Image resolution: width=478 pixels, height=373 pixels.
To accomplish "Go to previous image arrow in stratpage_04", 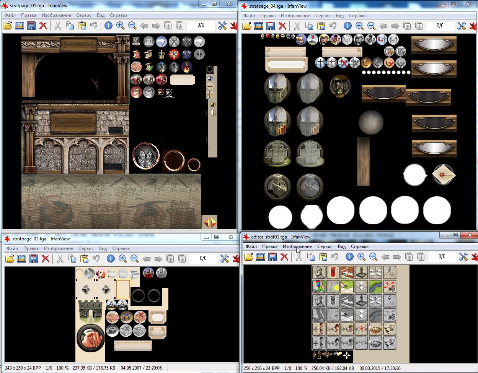I will click(x=383, y=26).
